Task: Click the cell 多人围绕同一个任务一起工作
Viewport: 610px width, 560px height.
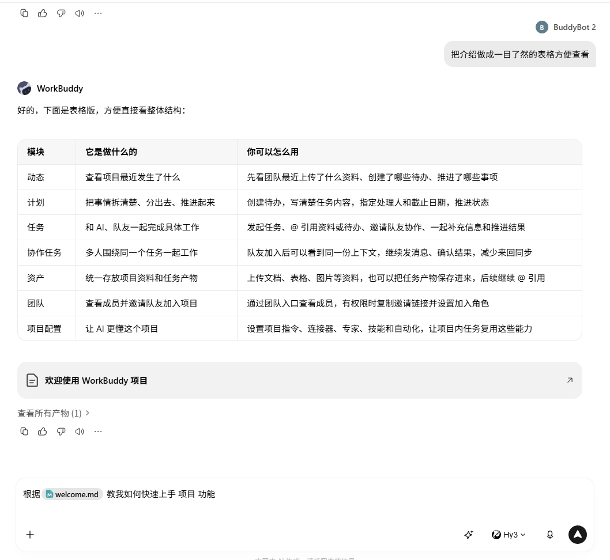Action: tap(156, 252)
